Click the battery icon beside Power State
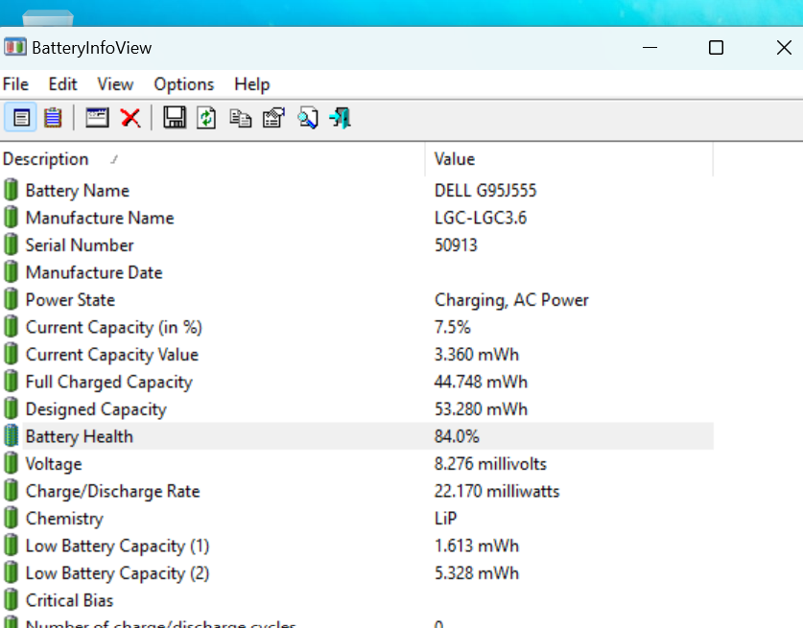The width and height of the screenshot is (803, 628). pyautogui.click(x=11, y=299)
